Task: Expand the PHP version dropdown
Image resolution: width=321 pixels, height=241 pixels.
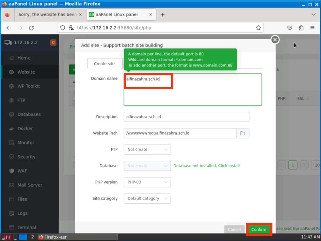Action: tap(147, 182)
